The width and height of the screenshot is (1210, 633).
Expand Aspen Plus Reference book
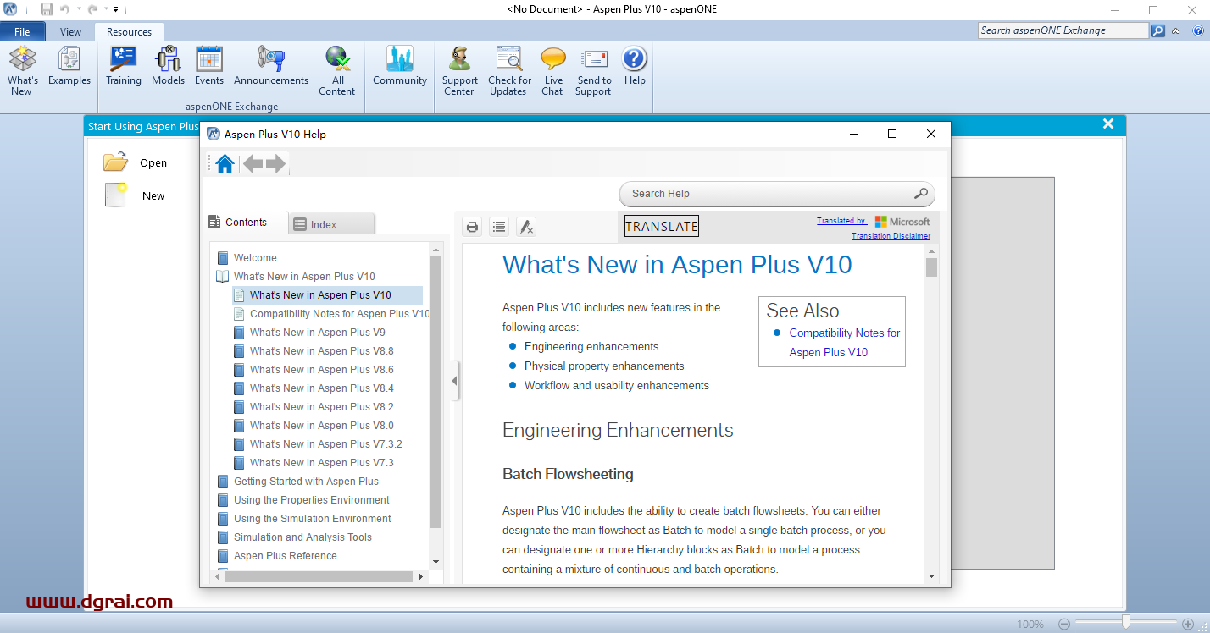tap(223, 556)
